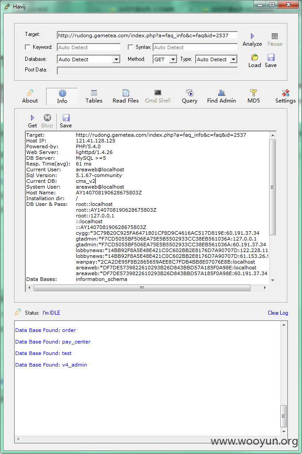The width and height of the screenshot is (302, 454).
Task: Click the Analyze label
Action: 252,44
